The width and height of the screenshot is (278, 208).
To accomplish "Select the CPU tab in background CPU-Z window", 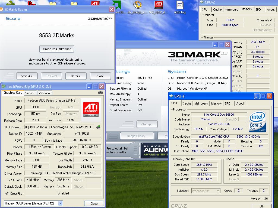I will 204,9.
